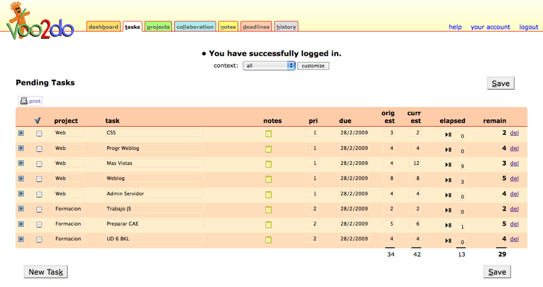The image size is (543, 287).
Task: Expand details arrow for Progr Weblog row
Action: [21, 148]
